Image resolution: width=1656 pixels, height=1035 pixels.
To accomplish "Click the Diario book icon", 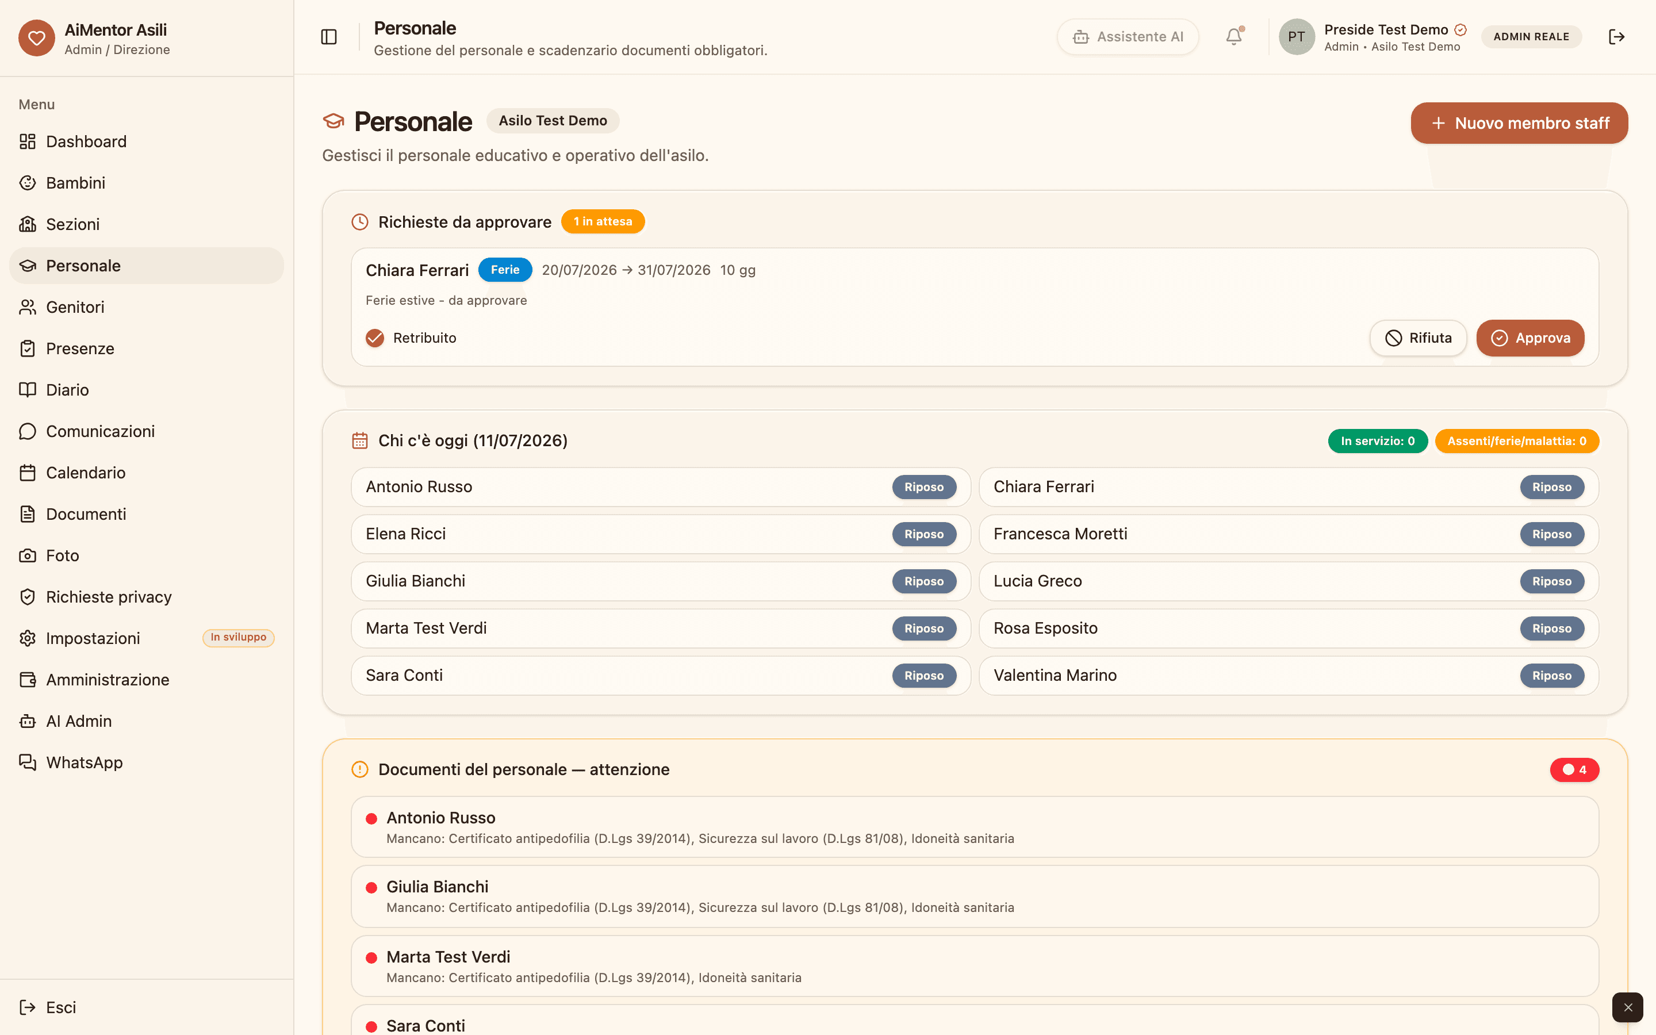I will coord(28,390).
